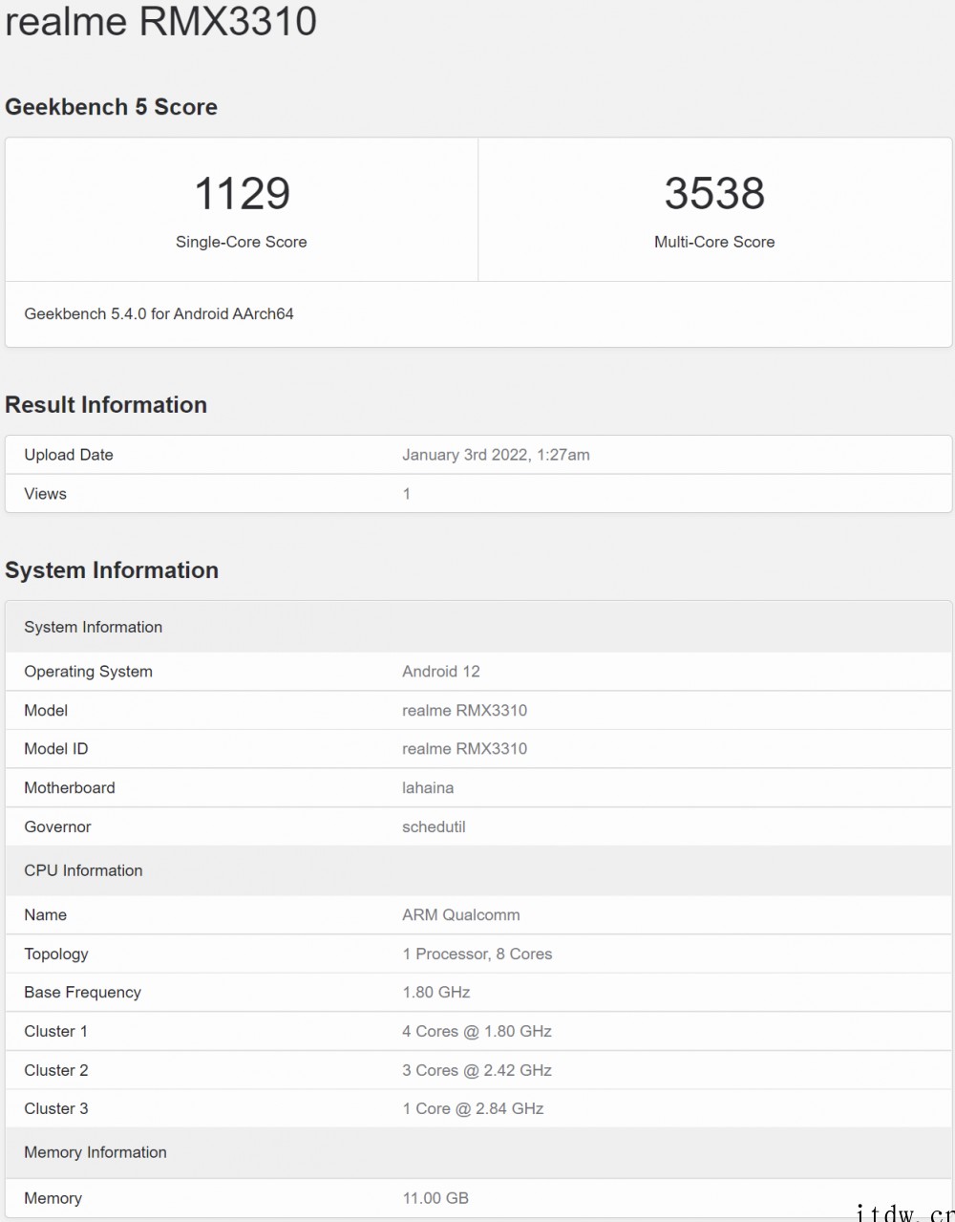Select the 'schedutil' governor value
The height and width of the screenshot is (1222, 955).
coord(434,827)
